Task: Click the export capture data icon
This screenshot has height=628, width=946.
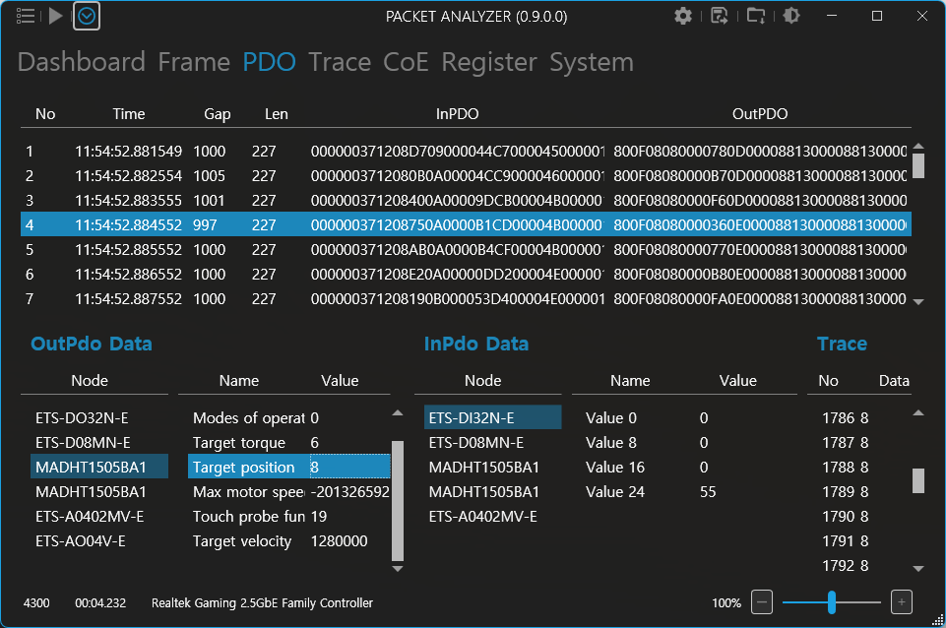Action: pyautogui.click(x=720, y=16)
